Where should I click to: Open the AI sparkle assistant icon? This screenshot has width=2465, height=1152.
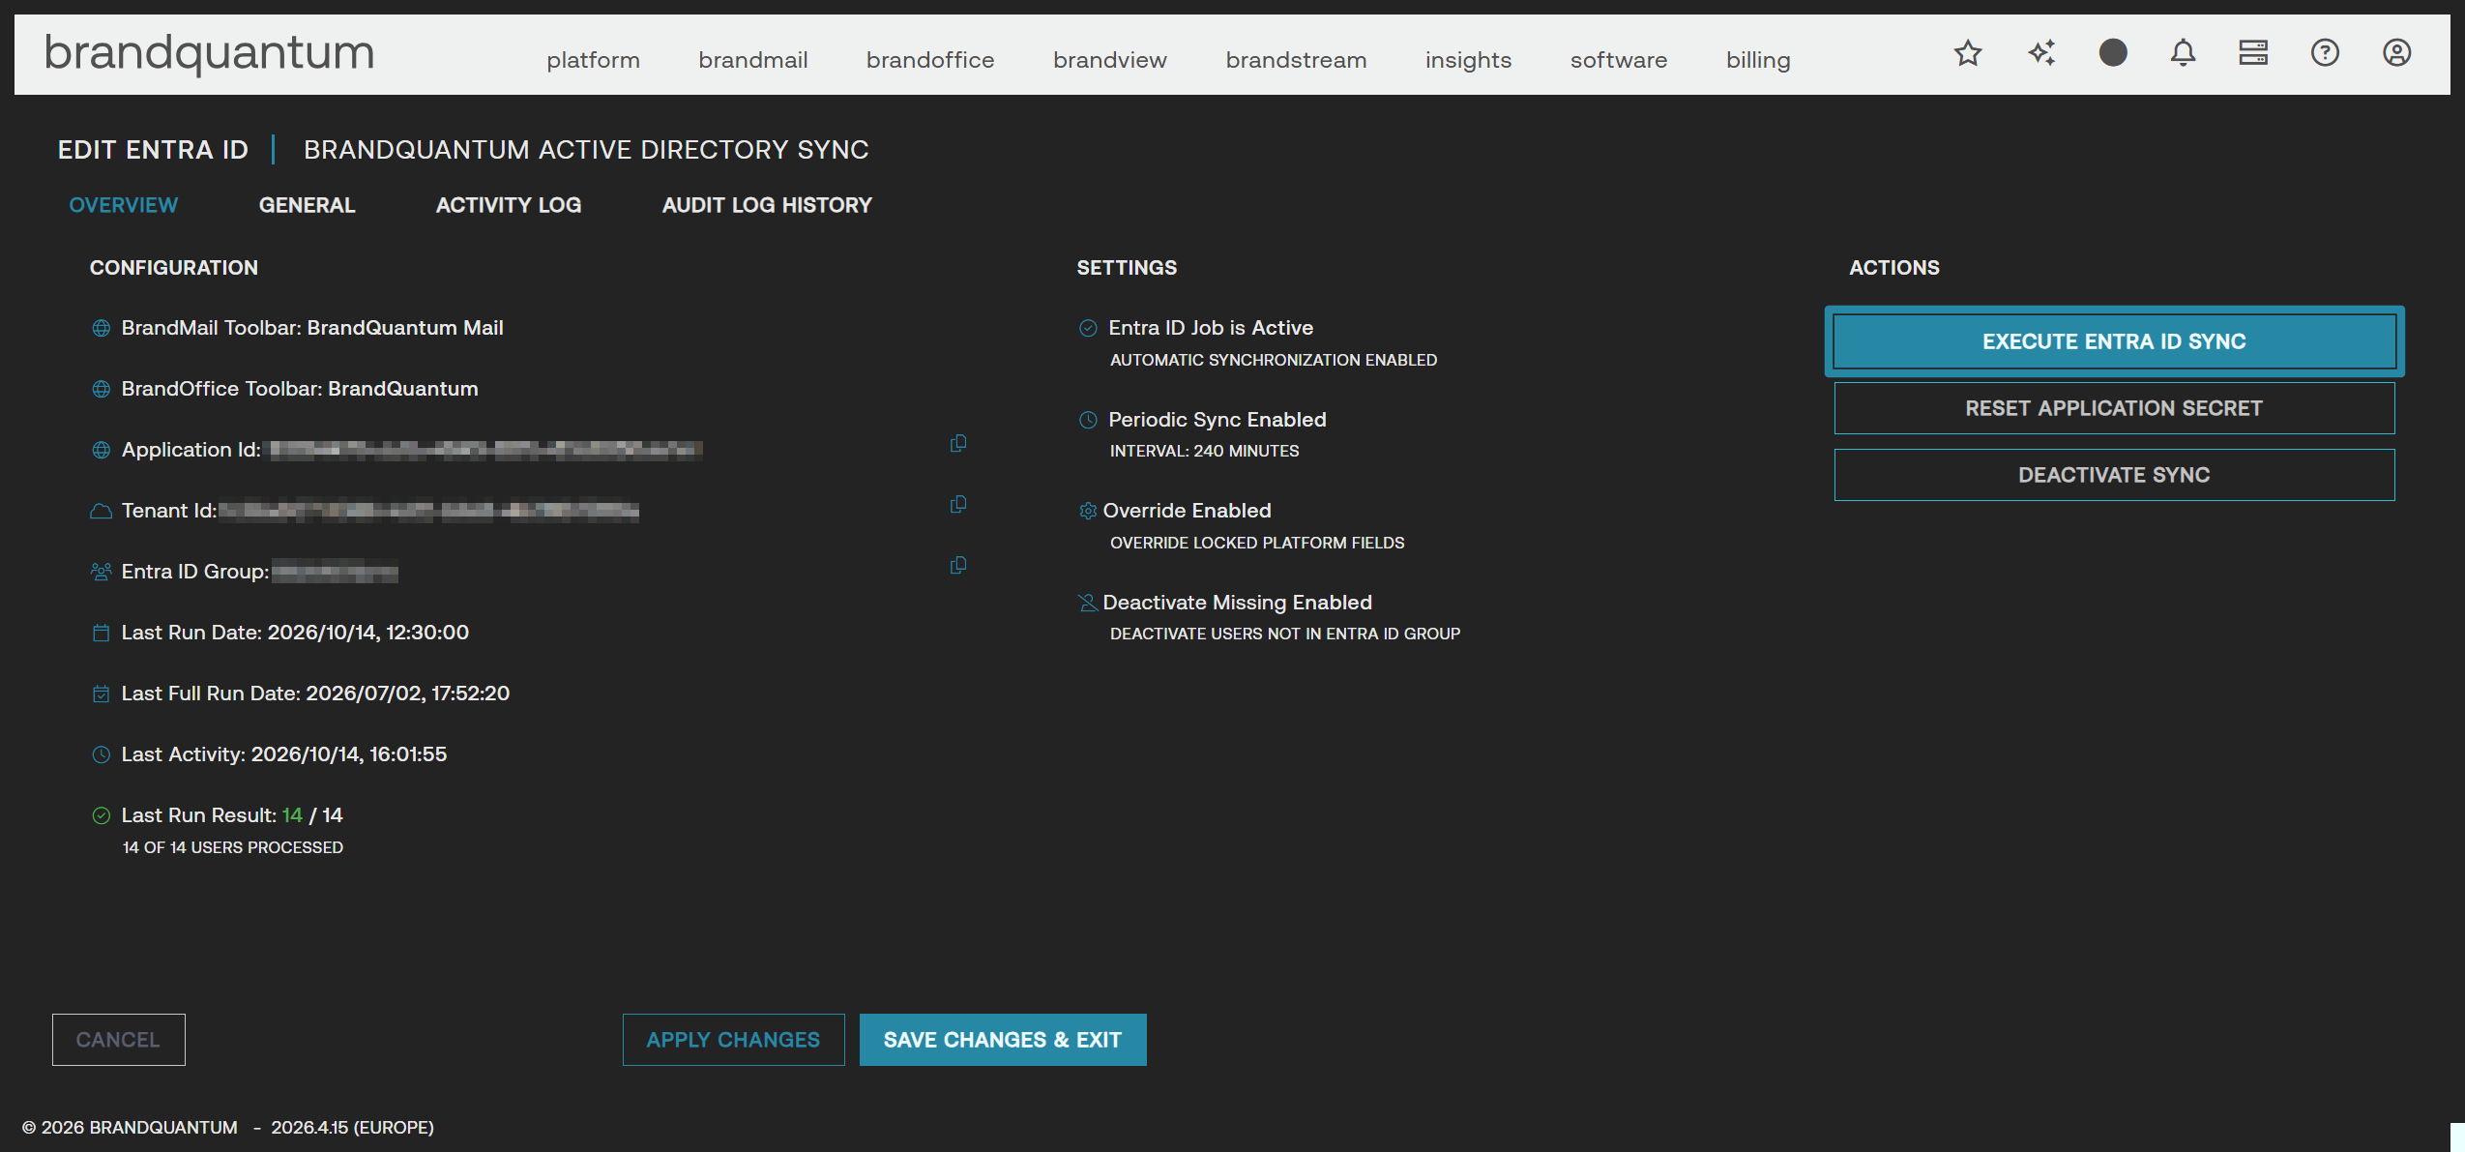[x=2041, y=53]
